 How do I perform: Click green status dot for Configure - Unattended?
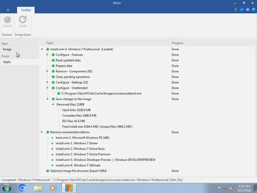[53, 88]
